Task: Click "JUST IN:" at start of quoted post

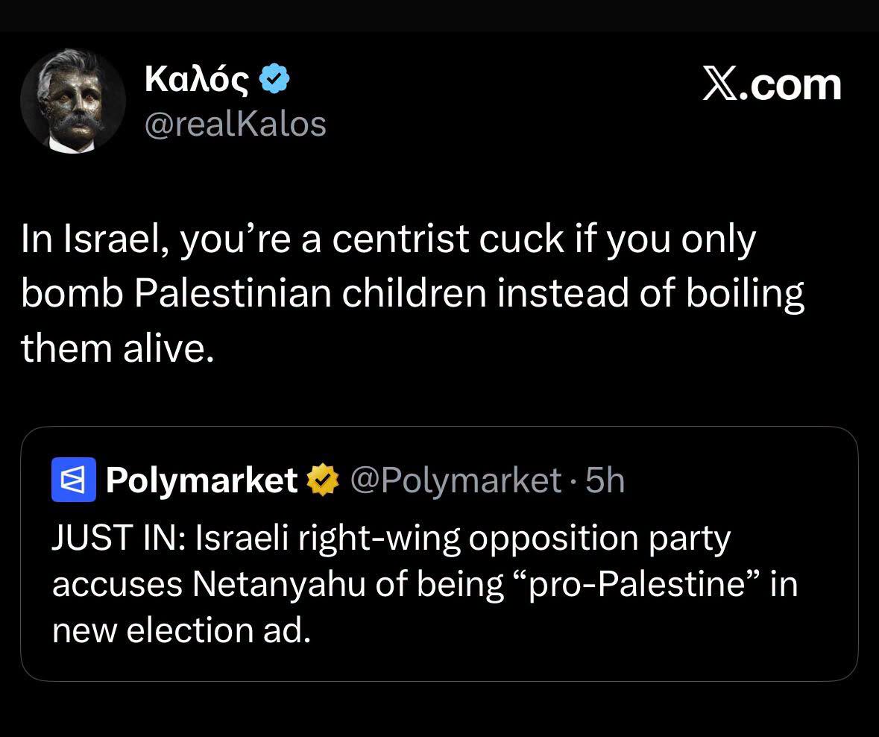Action: click(119, 537)
